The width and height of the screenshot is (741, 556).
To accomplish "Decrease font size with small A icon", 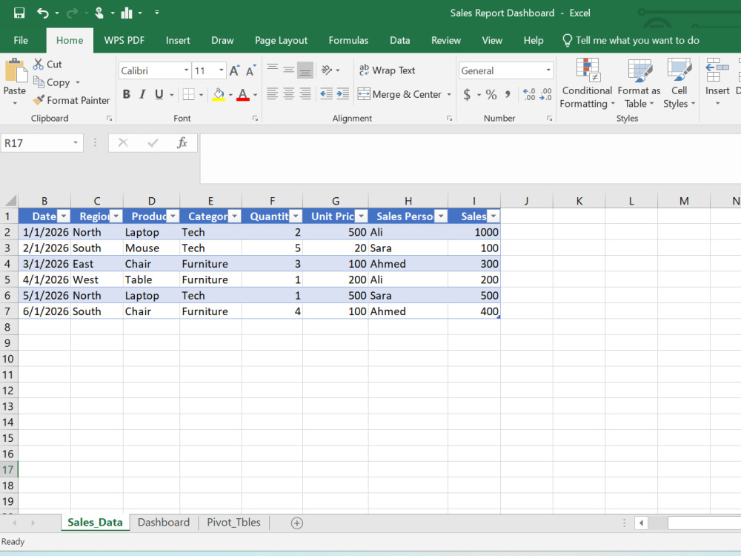I will coord(251,70).
